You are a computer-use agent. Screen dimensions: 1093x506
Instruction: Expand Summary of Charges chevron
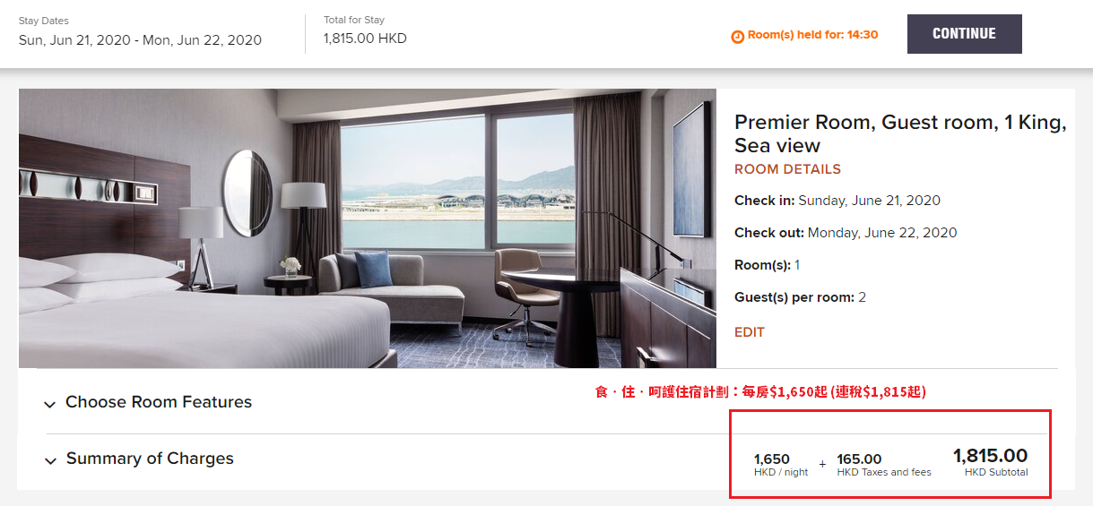49,460
